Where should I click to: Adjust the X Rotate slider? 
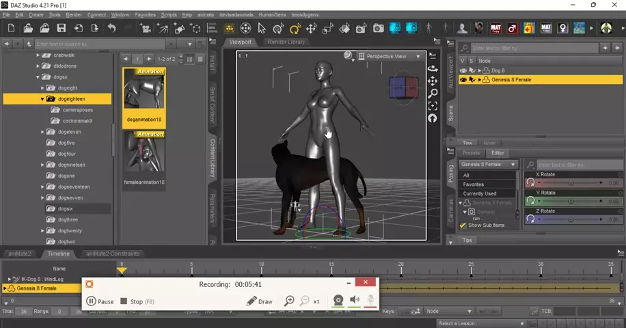click(571, 183)
